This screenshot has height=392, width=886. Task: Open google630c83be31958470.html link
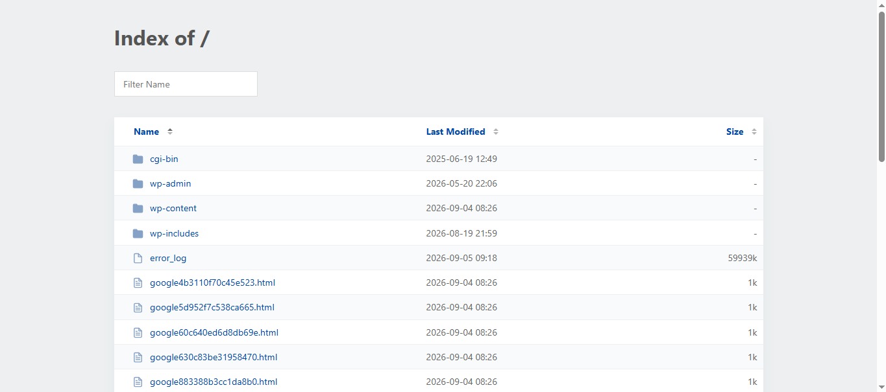214,357
